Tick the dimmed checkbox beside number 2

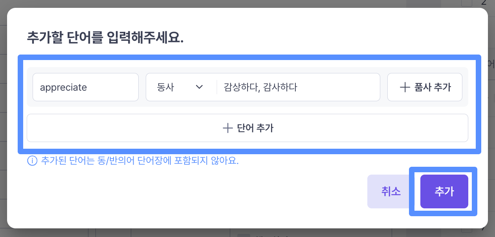click(x=466, y=3)
